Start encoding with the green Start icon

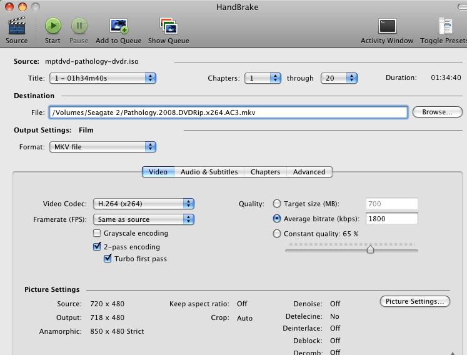point(53,26)
